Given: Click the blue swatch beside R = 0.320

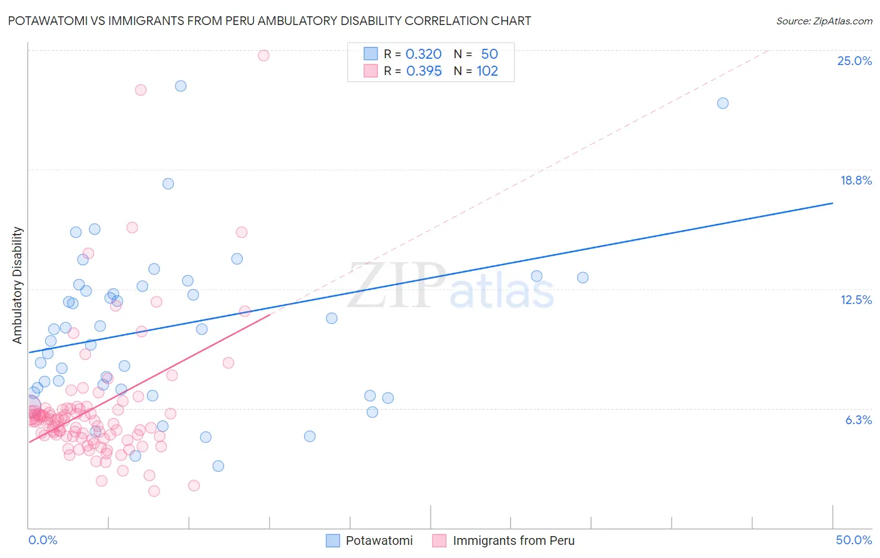Looking at the screenshot, I should pos(371,54).
